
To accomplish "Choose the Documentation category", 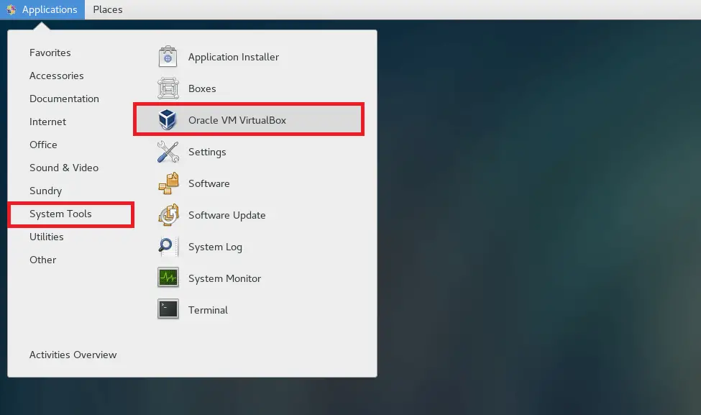I will 65,99.
